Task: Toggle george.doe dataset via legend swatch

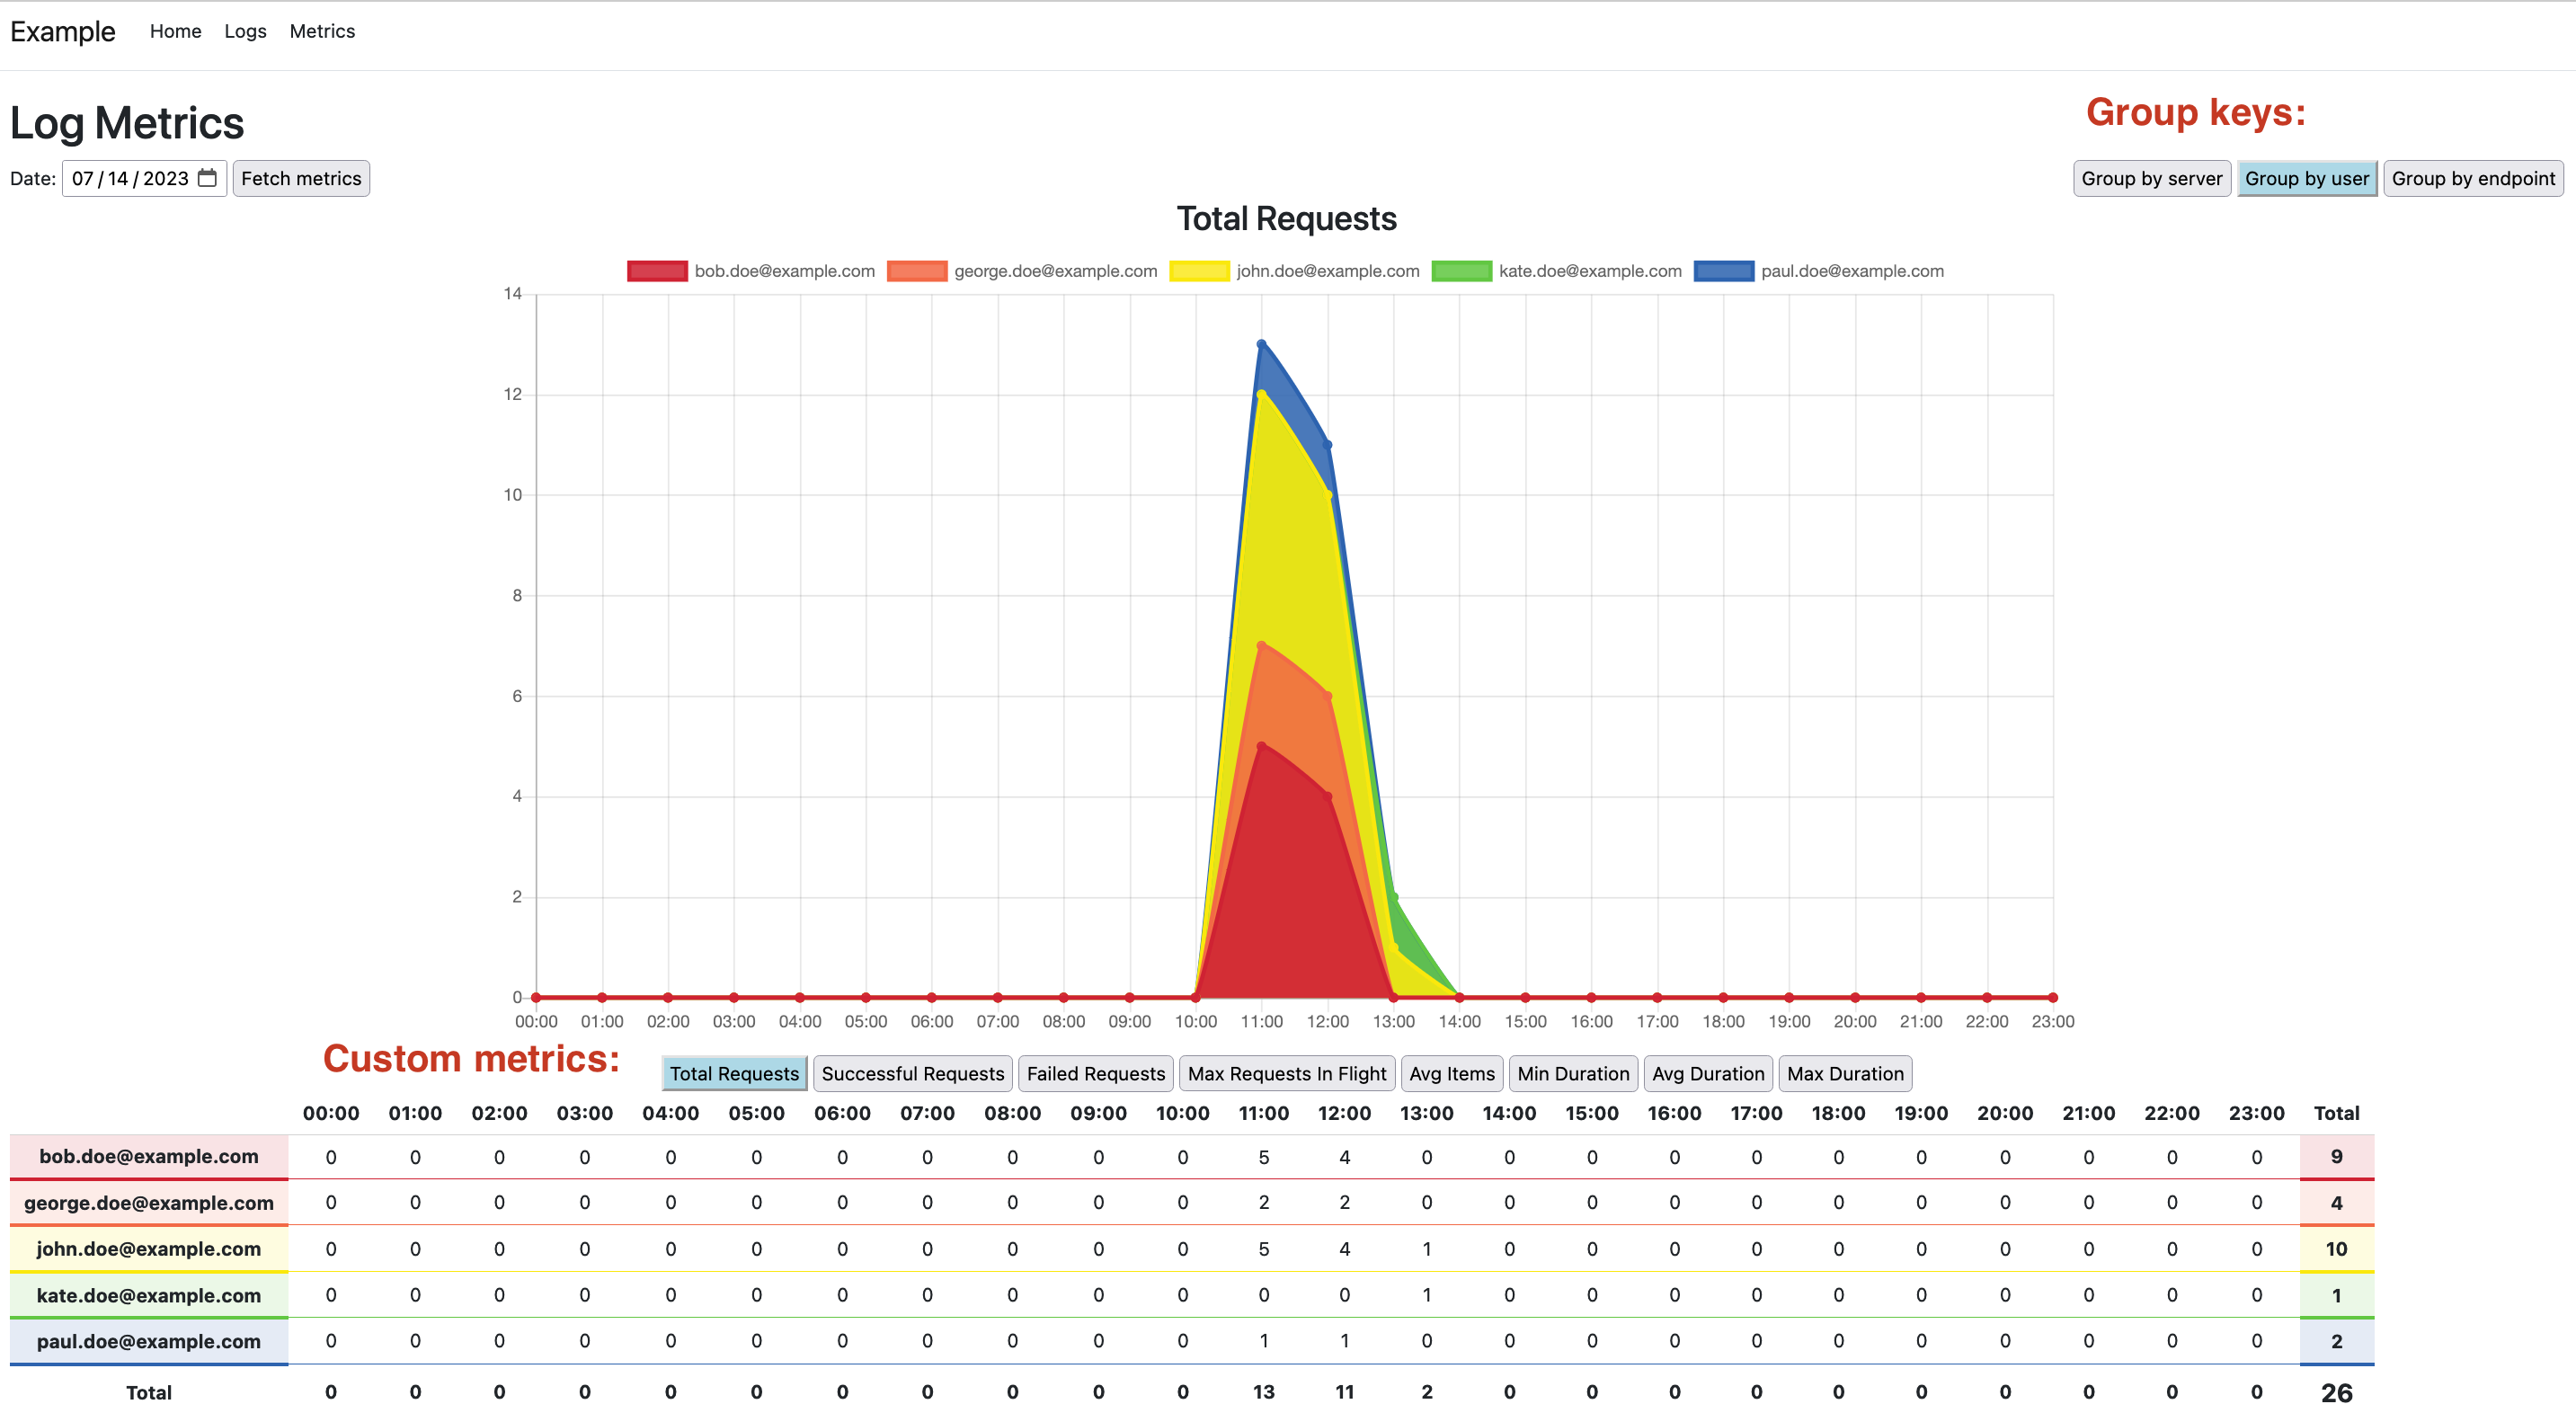Action: 916,271
